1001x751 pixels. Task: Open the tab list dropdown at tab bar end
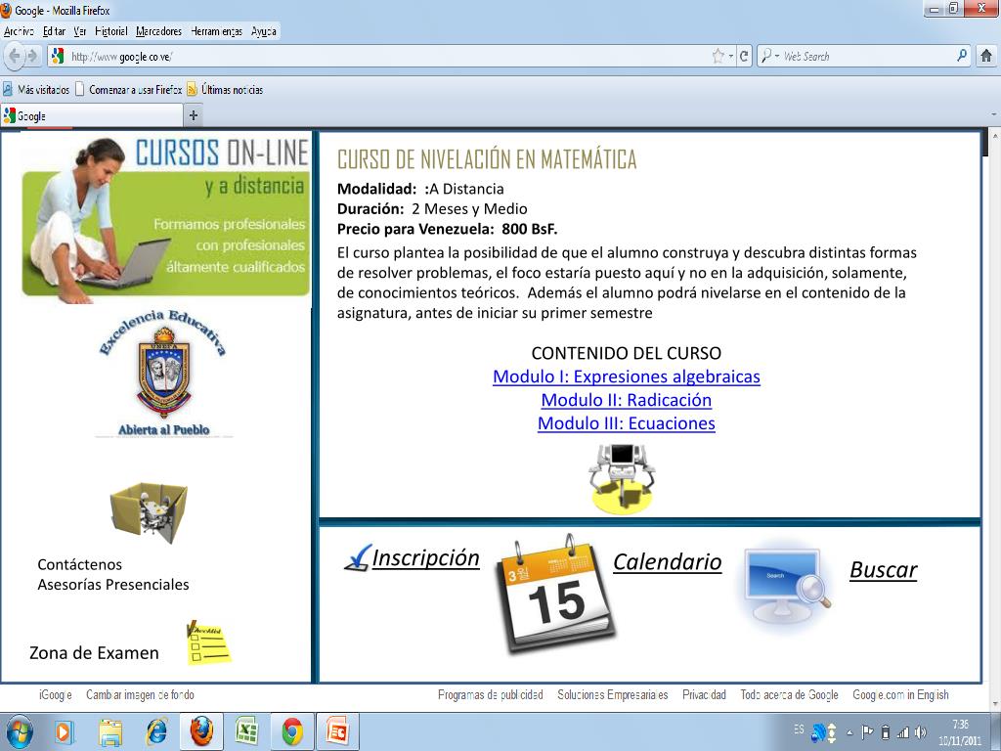click(x=993, y=115)
